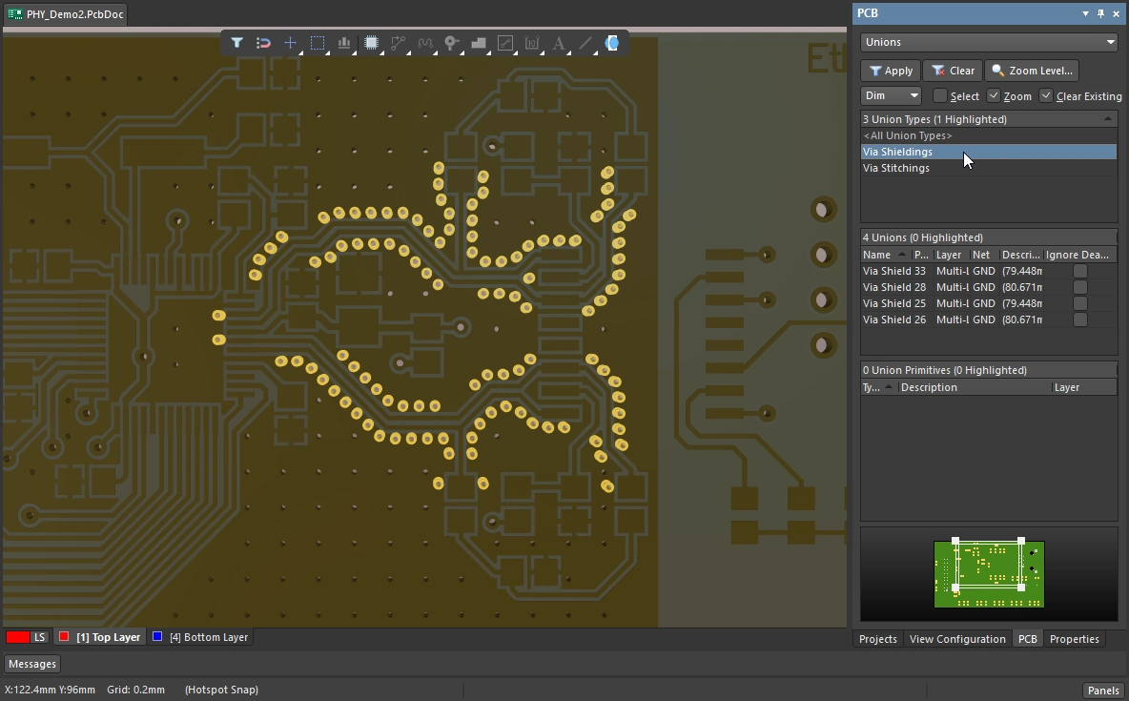Open the Projects panel tab
The height and width of the screenshot is (701, 1129).
877,639
